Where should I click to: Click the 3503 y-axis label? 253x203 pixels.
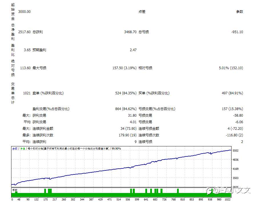(235, 178)
